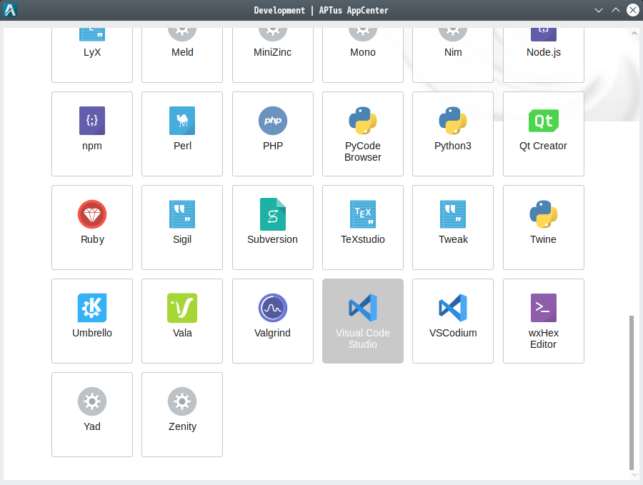Open the Yad gear icon
Screen dimensions: 643x485
coord(92,401)
